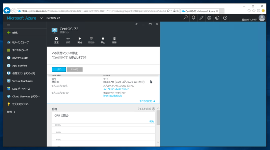
Task: Click search icon in address bar
Action: pyautogui.click(x=168, y=11)
